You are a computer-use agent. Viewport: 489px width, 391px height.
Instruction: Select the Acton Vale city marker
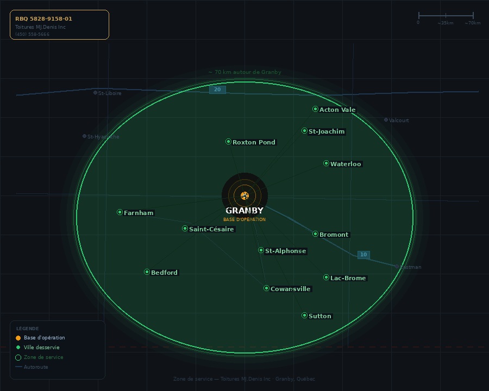(315, 109)
